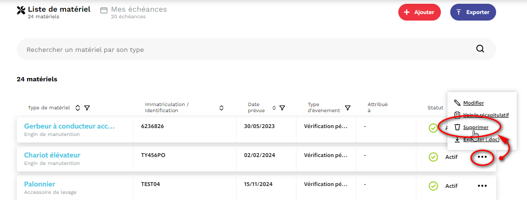Click the search magnifier icon
Screen dimensions: 527x200
[480, 49]
